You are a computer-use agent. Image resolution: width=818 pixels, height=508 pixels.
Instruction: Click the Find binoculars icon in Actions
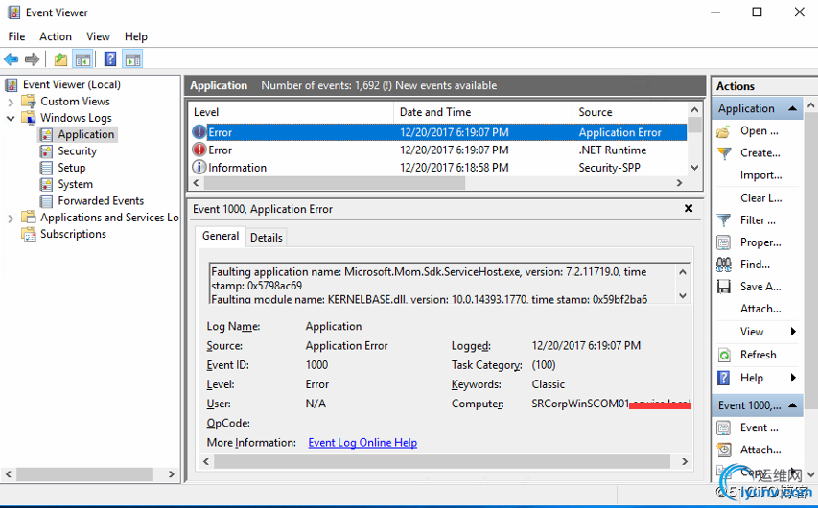pos(724,265)
